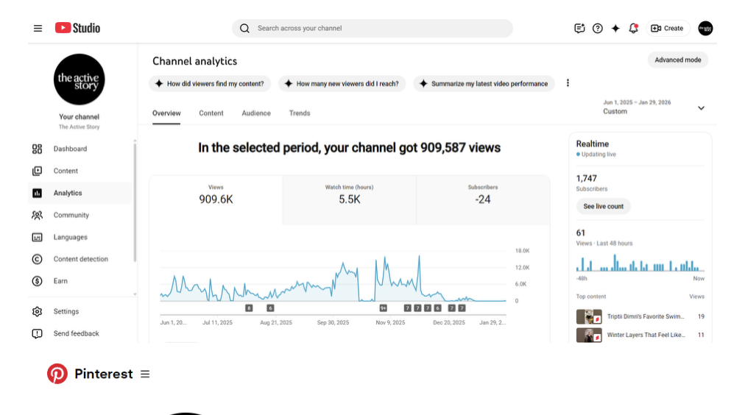Open Community in the sidebar

point(80,215)
